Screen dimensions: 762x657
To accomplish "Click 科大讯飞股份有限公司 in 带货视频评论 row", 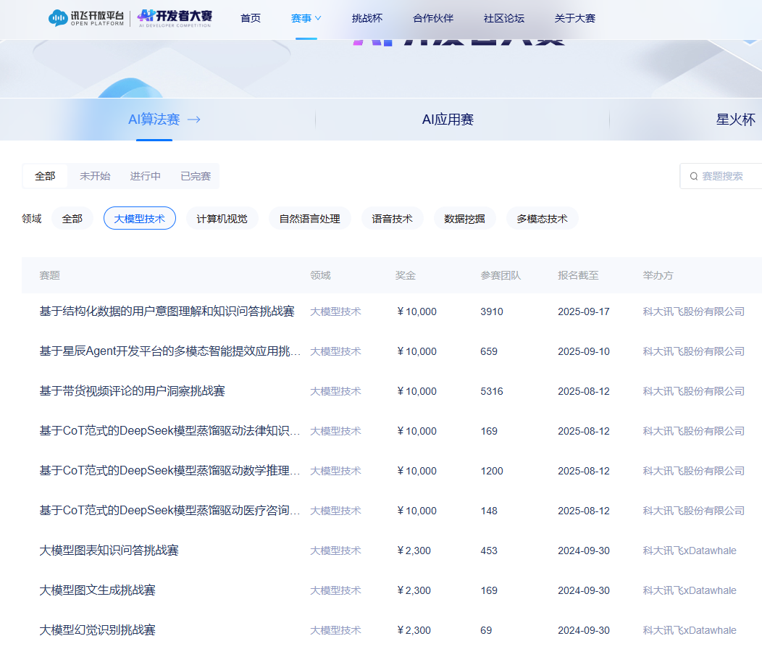I will [693, 391].
